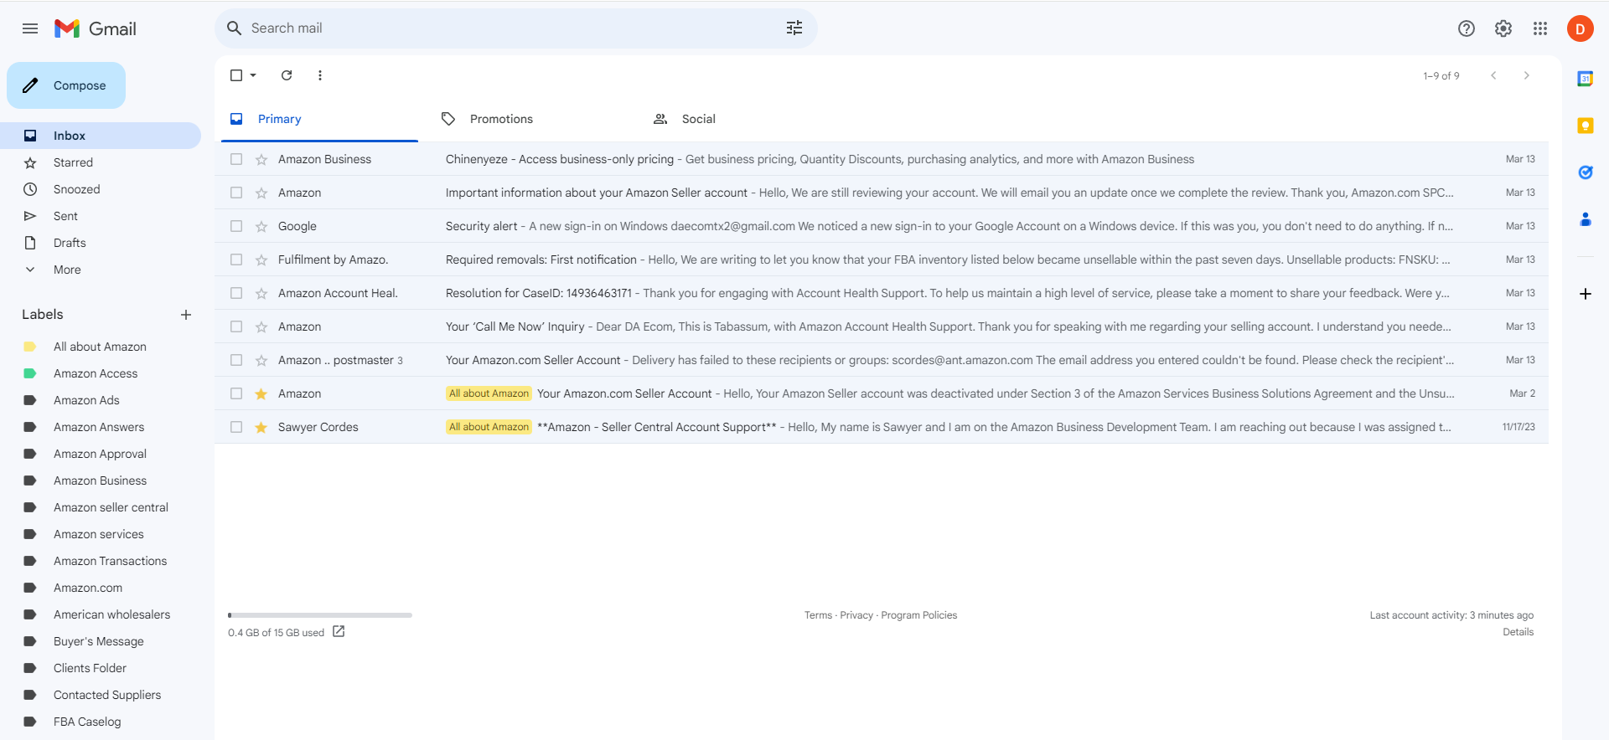
Task: Open the Clients Folder label
Action: [x=101, y=668]
